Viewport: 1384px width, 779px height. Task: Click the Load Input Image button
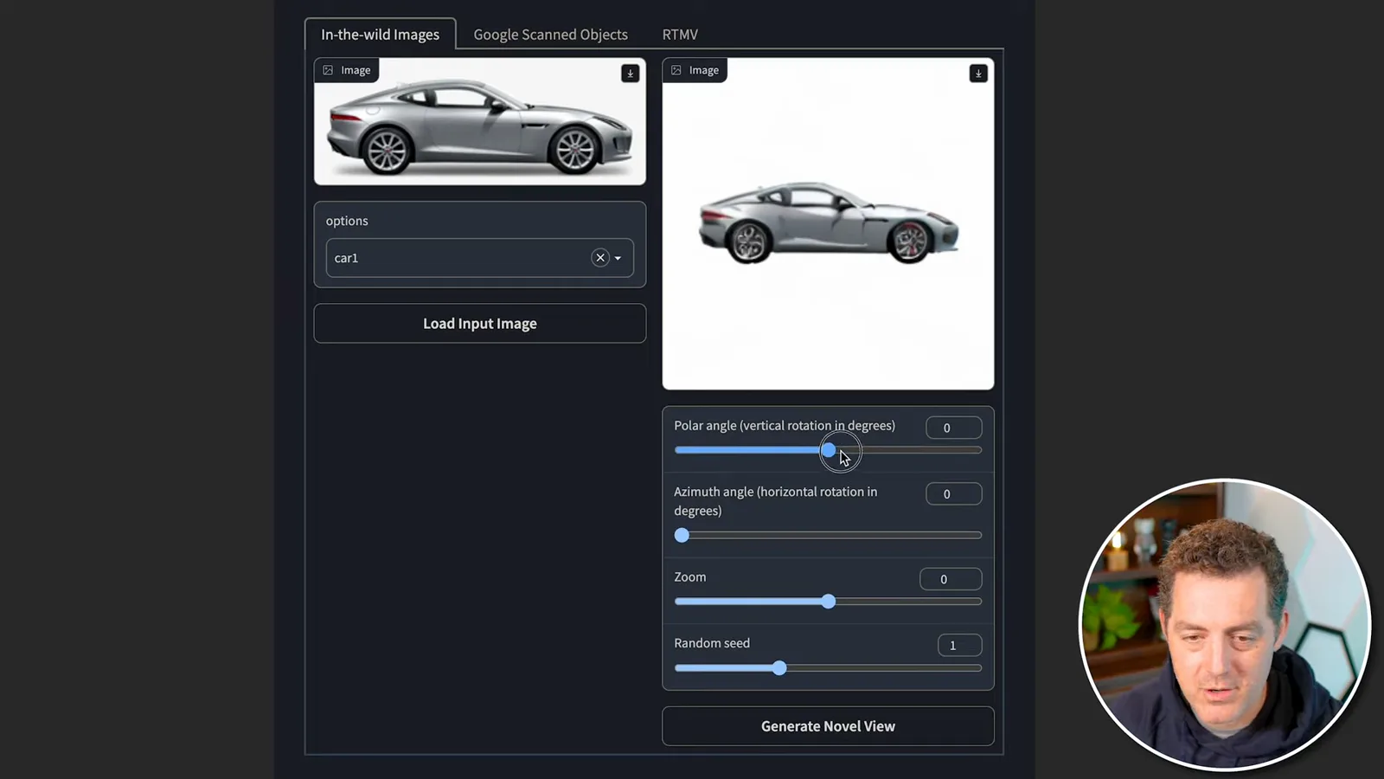(x=479, y=323)
